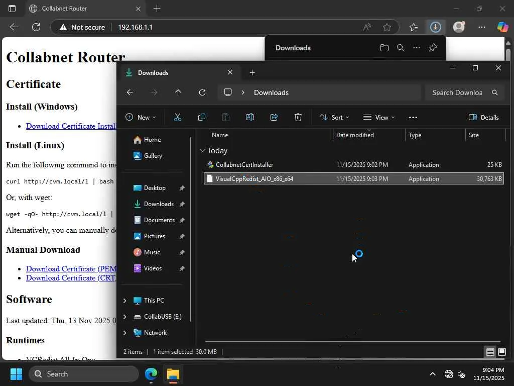Open pinned Desktop folder
Screen dimensions: 514x386
click(155, 188)
